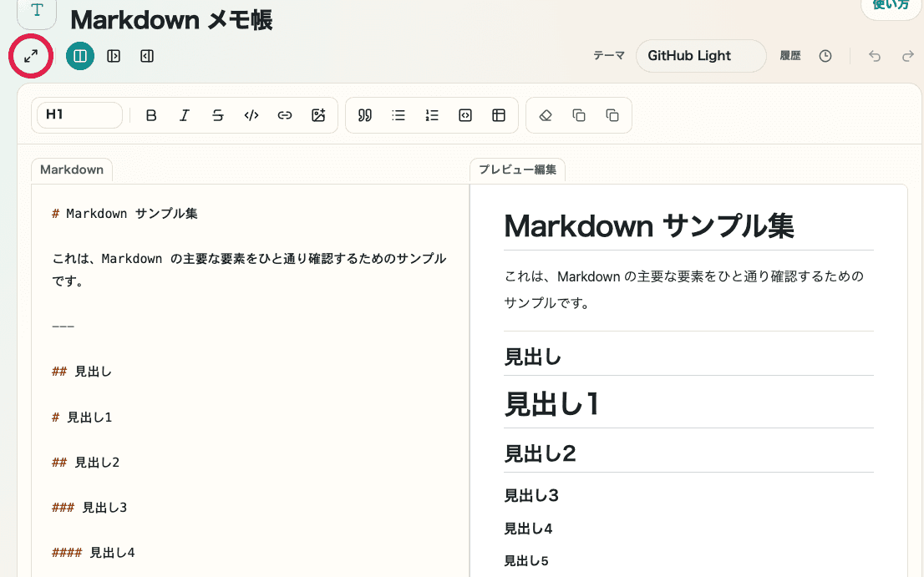The width and height of the screenshot is (924, 577).
Task: Switch to split editor view
Action: point(80,56)
